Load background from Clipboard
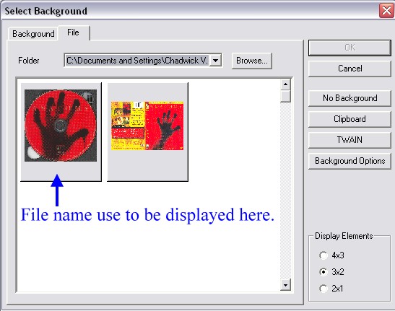This screenshot has width=395, height=311. click(350, 119)
